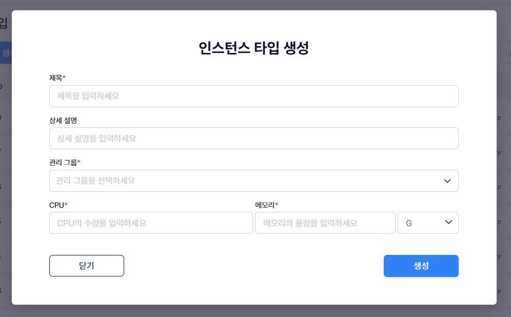Click the 메모리 label text
This screenshot has height=317, width=511.
point(264,205)
